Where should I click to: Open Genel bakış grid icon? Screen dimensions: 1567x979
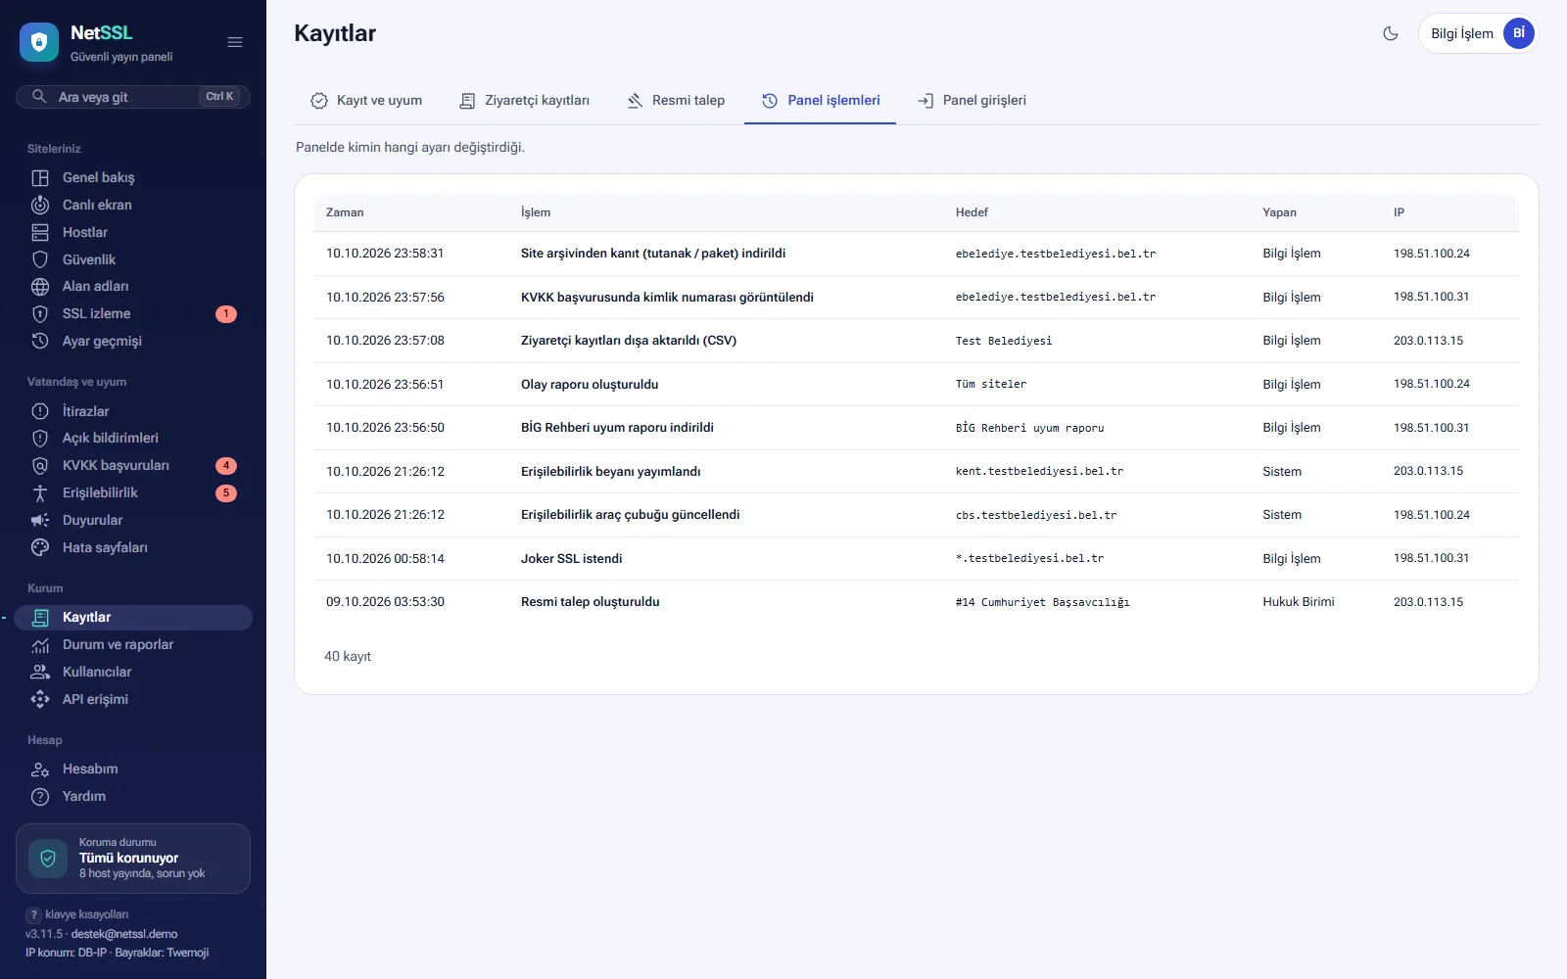pyautogui.click(x=40, y=178)
